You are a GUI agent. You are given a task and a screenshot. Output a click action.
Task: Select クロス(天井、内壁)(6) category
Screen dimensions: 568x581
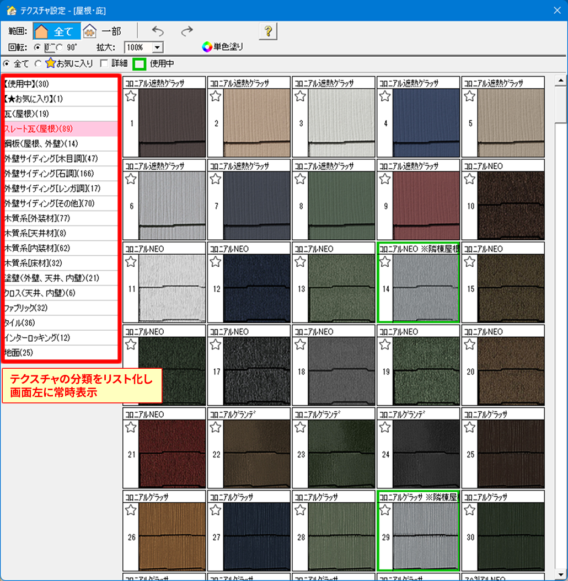pos(61,293)
